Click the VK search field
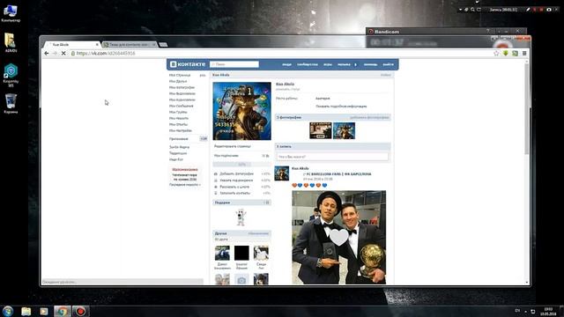Viewport: 564px width, 317px height. click(234, 64)
